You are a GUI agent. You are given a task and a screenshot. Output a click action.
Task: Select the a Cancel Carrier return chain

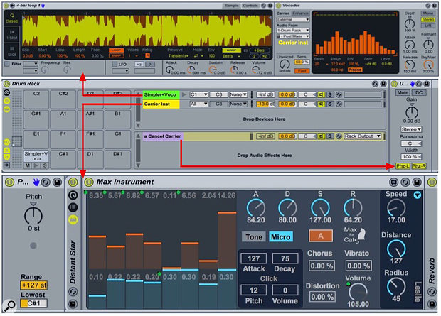pyautogui.click(x=163, y=136)
